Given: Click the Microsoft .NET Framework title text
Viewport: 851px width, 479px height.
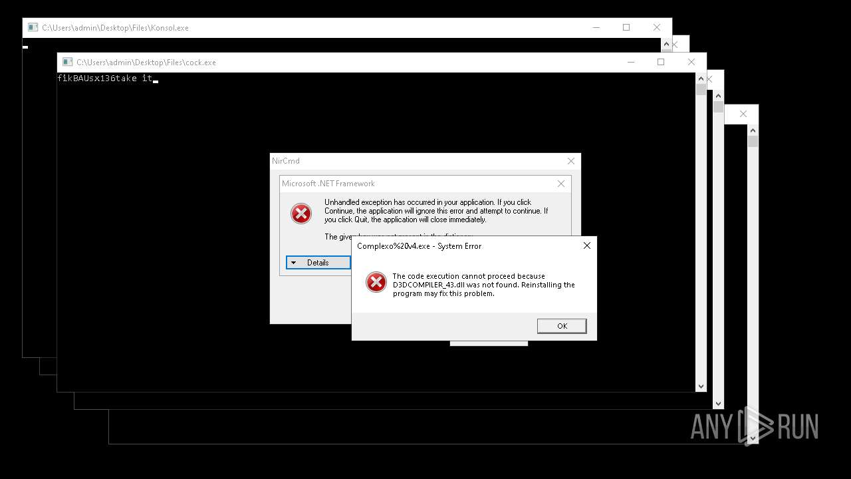Looking at the screenshot, I should point(328,184).
